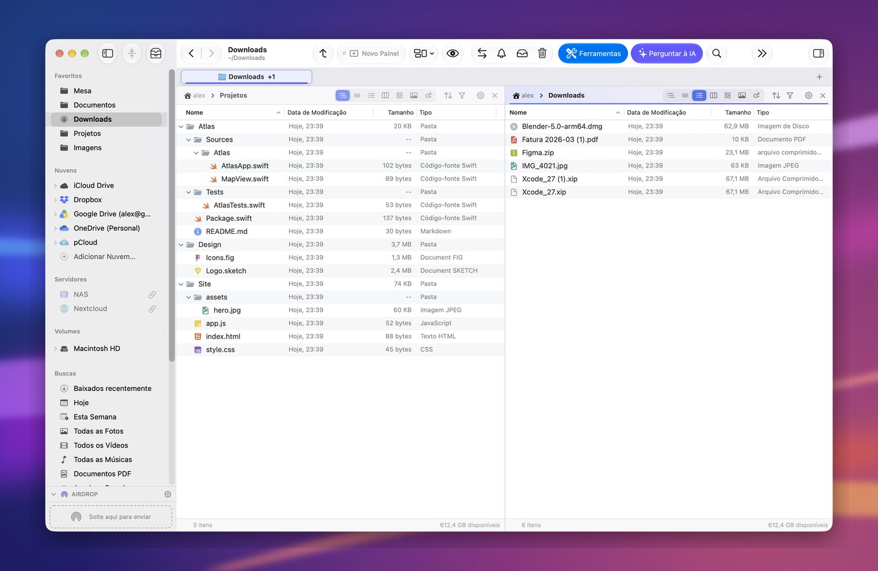Collapse the AirDrop section chevron

54,494
